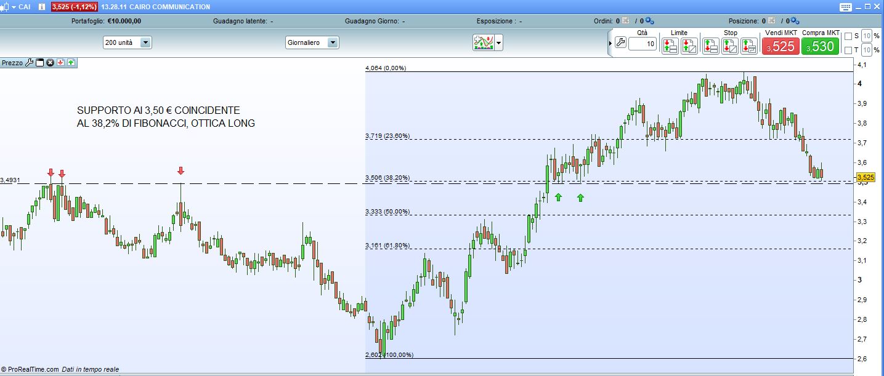Click the gear icon next to Ordini
Image resolution: width=884 pixels, height=376 pixels.
pyautogui.click(x=649, y=21)
